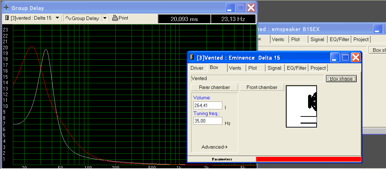Maximize the Eminence Delta 15 window
This screenshot has width=386, height=169.
click(345, 58)
